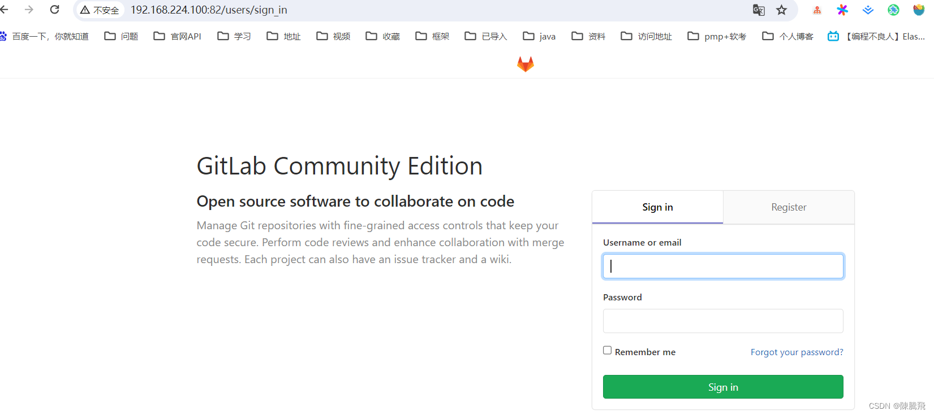
Task: Click the address bar URL
Action: pyautogui.click(x=209, y=10)
